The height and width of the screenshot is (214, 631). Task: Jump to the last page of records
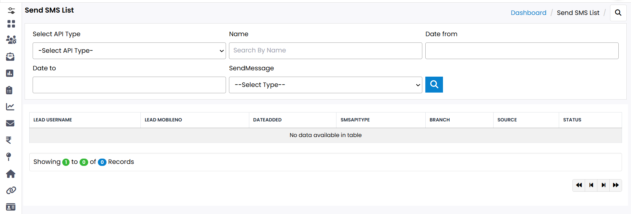(616, 185)
